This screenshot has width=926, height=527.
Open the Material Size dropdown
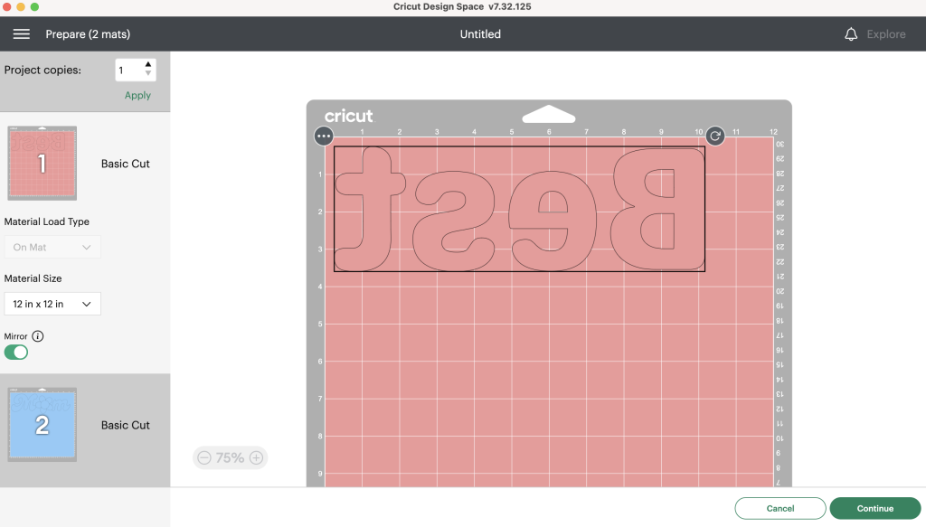click(52, 304)
